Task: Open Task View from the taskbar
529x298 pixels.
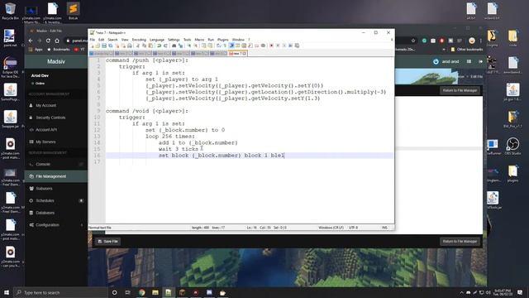Action: coord(128,292)
